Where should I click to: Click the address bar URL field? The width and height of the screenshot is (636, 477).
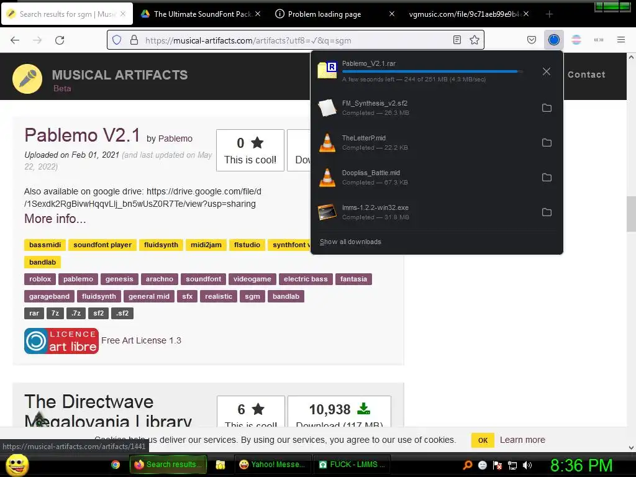pyautogui.click(x=296, y=40)
